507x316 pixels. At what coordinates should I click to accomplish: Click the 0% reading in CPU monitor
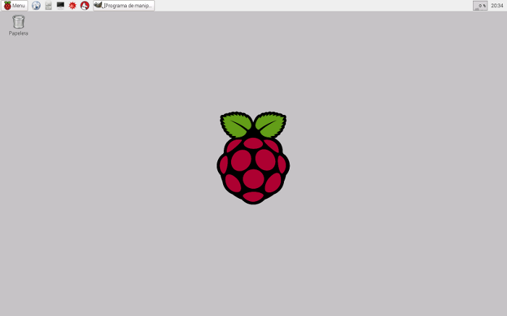click(483, 5)
